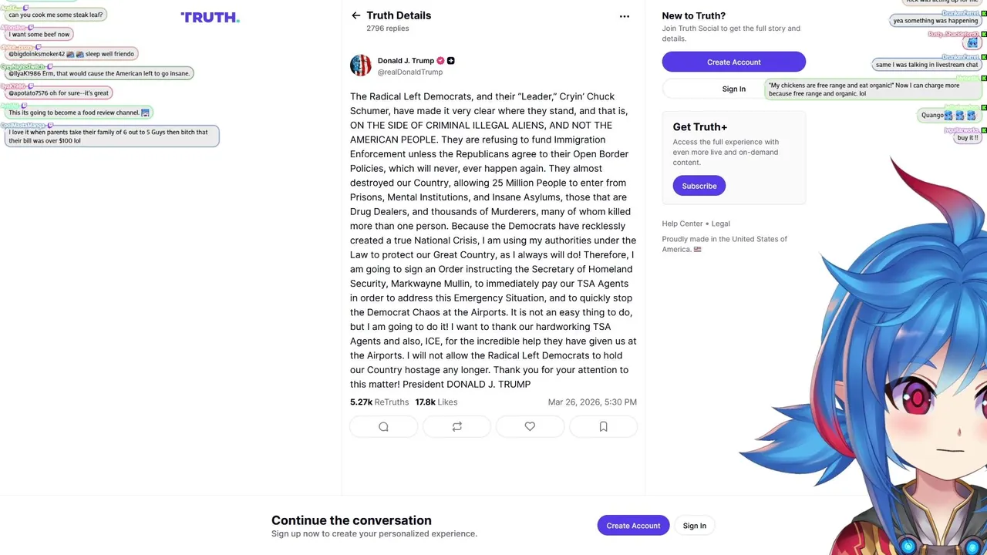Click the red verified badge next to the name

pyautogui.click(x=440, y=61)
